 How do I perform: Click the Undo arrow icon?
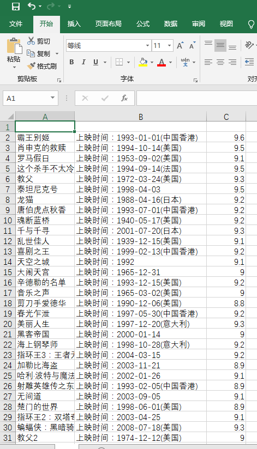point(32,6)
